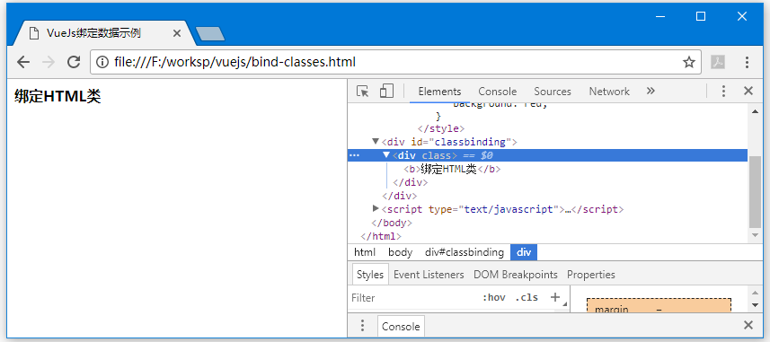Collapse the div id classbinding node

tap(376, 142)
